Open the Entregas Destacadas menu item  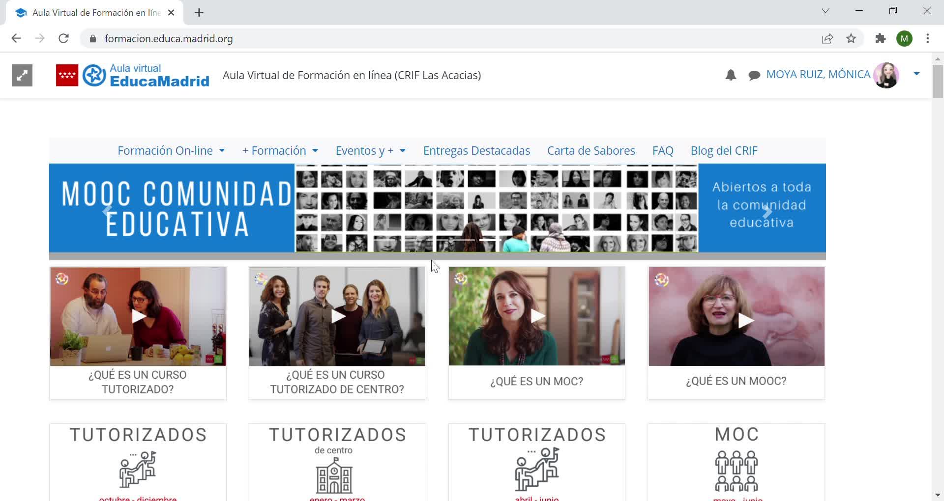tap(476, 151)
